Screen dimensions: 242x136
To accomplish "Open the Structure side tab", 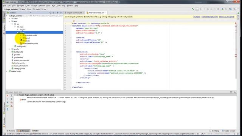I will 4,29.
